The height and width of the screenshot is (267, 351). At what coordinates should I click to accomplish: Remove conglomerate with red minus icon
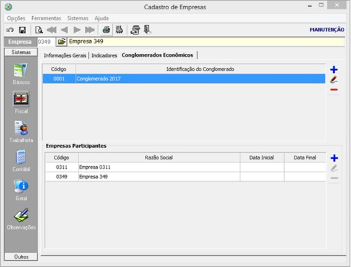[334, 90]
